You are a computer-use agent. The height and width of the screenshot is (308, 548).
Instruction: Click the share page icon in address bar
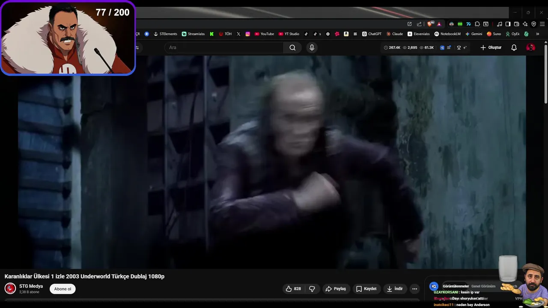click(x=419, y=24)
